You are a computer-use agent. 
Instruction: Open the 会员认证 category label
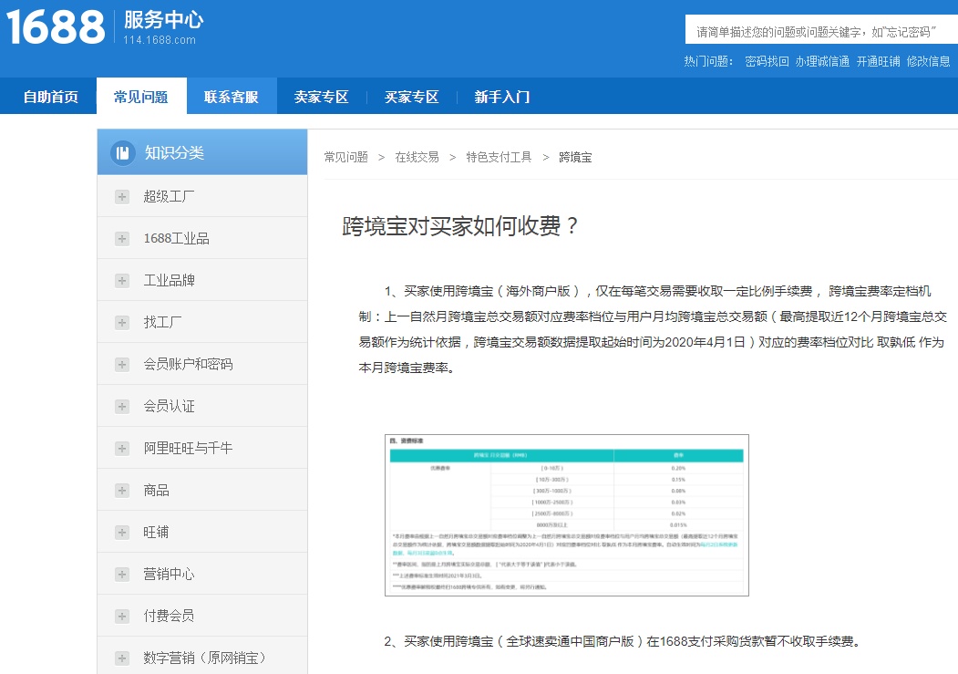coord(169,407)
